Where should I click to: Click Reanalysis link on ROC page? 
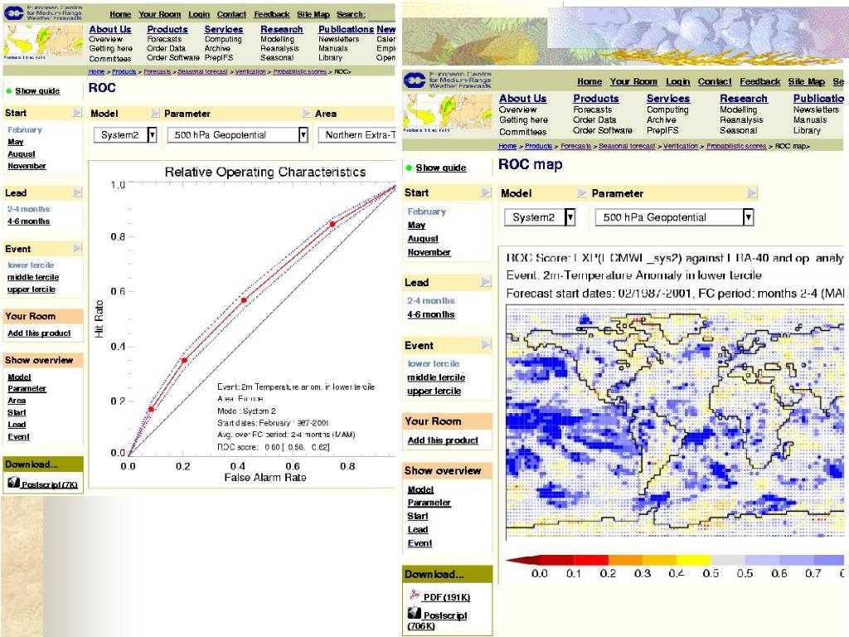coord(279,48)
